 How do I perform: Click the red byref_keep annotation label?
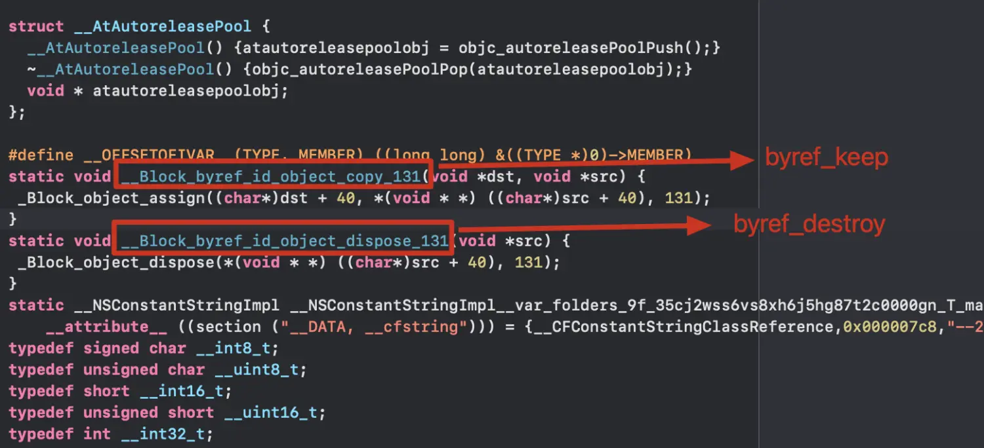pos(827,157)
